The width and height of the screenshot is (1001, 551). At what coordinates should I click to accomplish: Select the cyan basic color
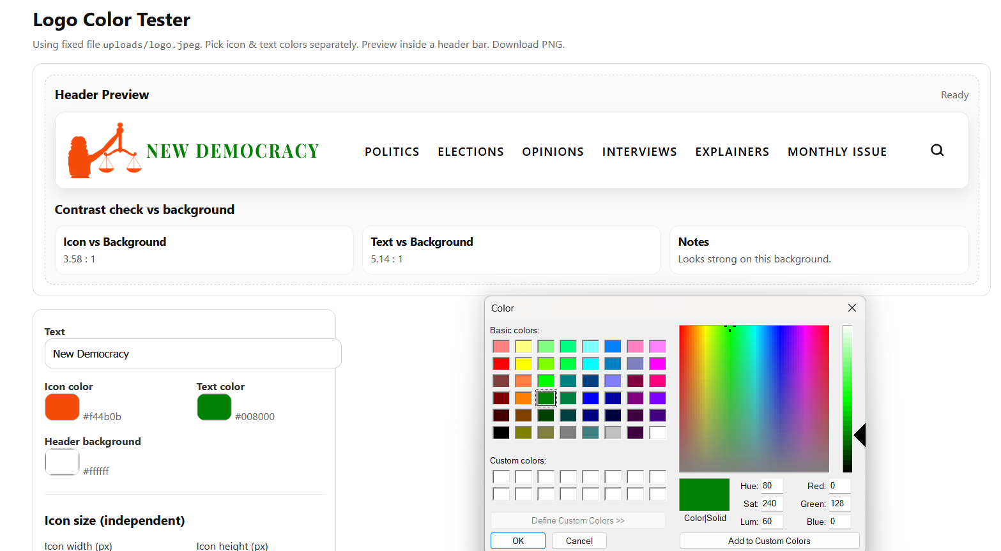pyautogui.click(x=591, y=363)
